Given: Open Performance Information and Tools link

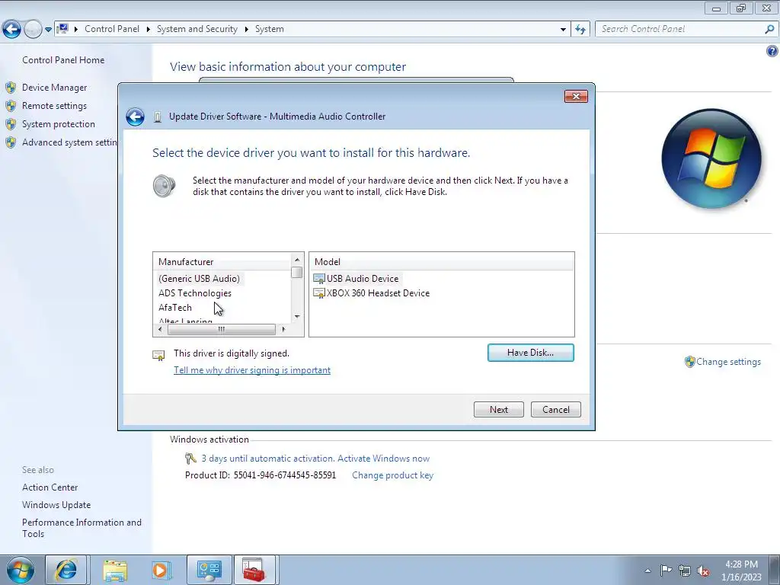Looking at the screenshot, I should [82, 528].
